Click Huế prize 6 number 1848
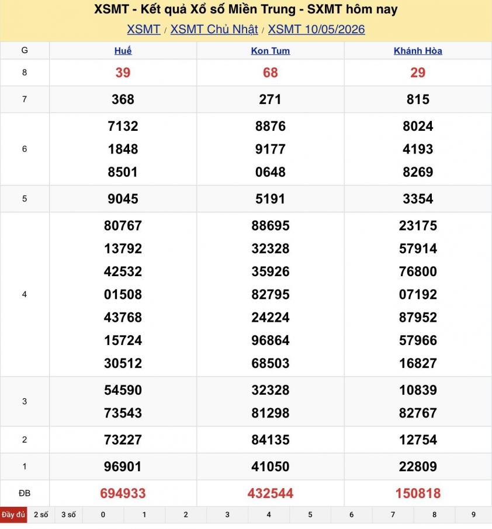 123,149
